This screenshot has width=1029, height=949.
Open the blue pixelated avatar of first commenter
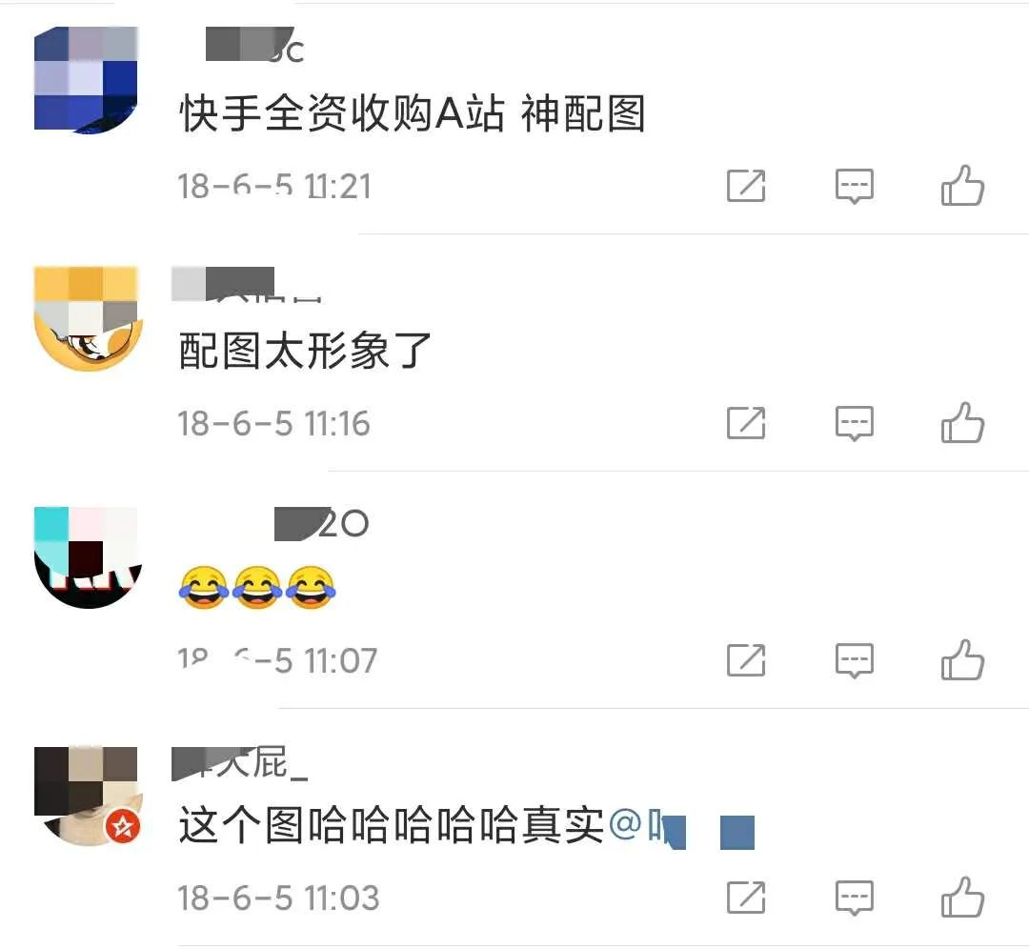[86, 80]
